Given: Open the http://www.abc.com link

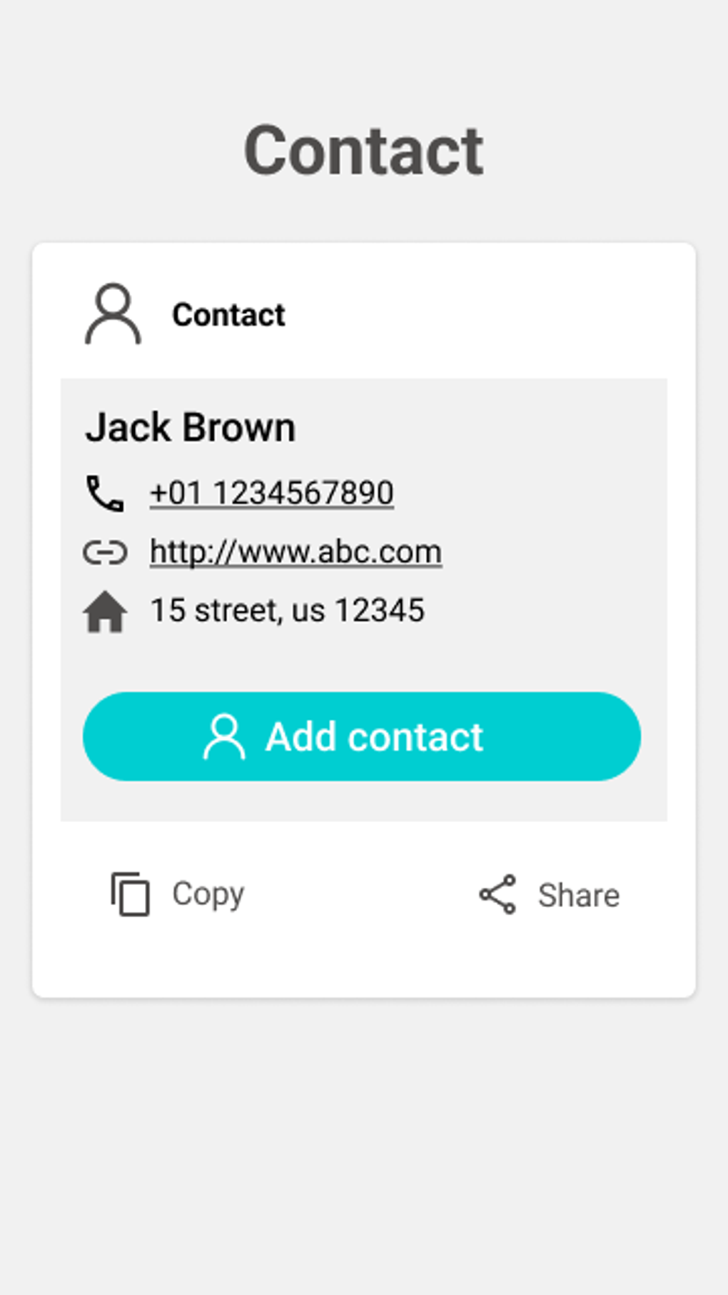Looking at the screenshot, I should pos(295,552).
